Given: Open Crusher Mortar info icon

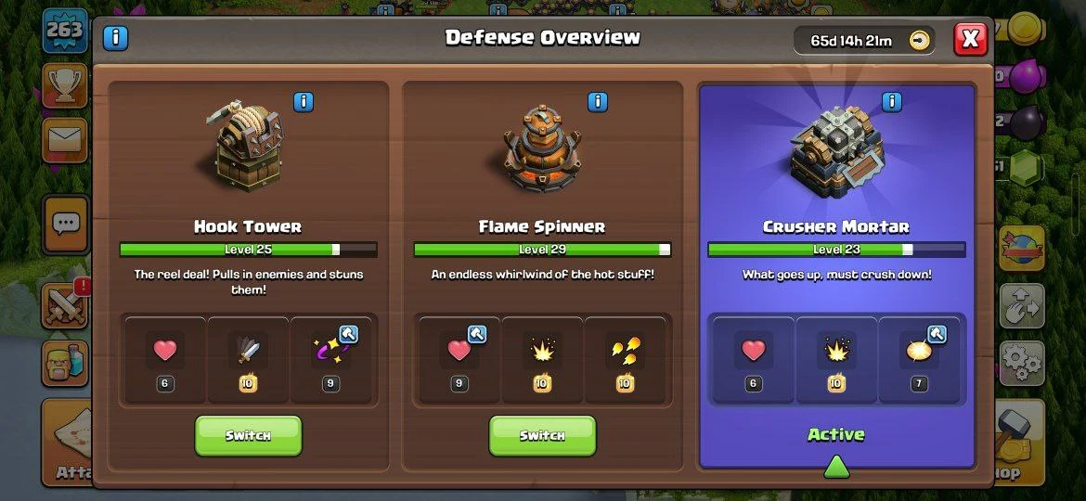Looking at the screenshot, I should click(x=892, y=102).
